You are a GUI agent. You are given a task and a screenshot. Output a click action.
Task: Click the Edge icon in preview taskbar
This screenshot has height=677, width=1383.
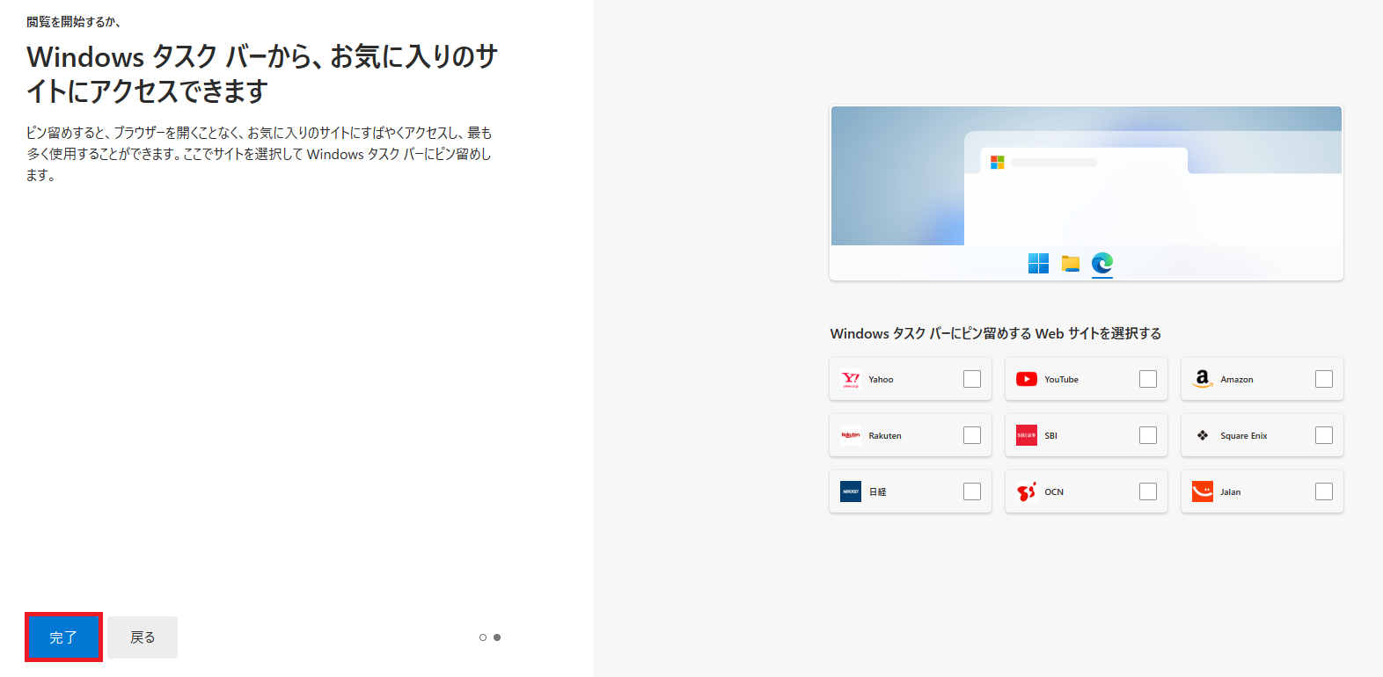pos(1102,263)
